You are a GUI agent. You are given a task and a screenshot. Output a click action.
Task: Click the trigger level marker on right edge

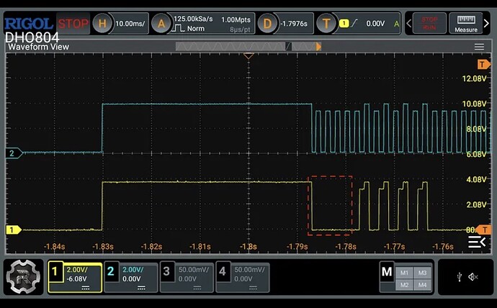pos(483,230)
